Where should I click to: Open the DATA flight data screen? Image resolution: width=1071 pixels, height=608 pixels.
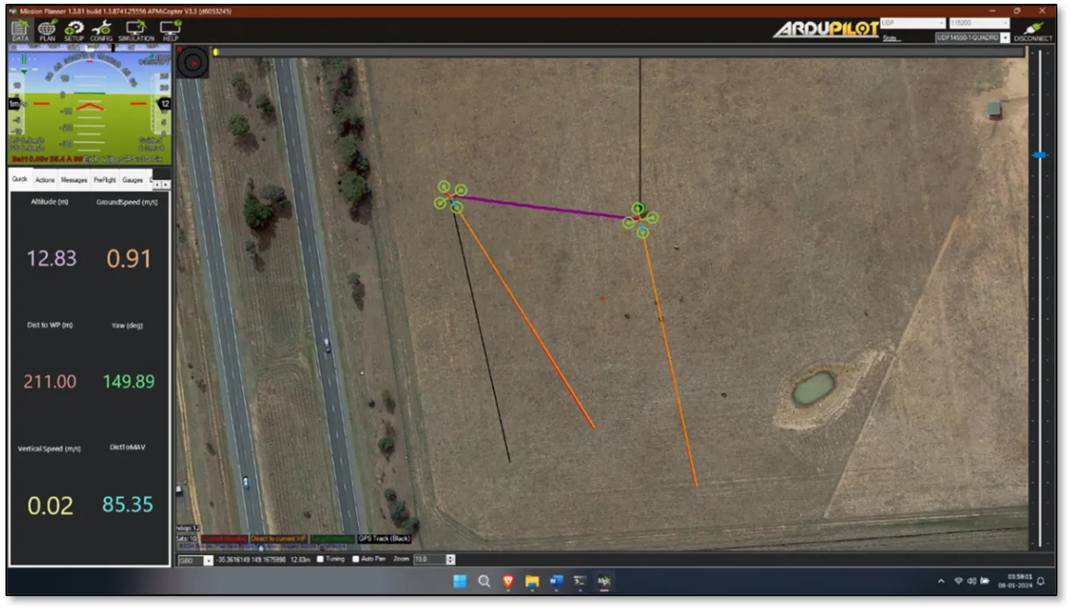click(20, 30)
